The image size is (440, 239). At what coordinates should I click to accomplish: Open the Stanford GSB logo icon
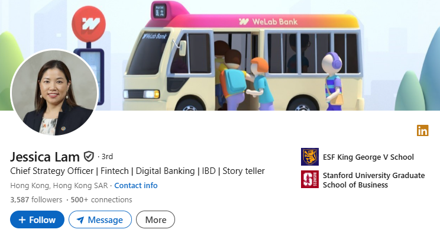[310, 179]
